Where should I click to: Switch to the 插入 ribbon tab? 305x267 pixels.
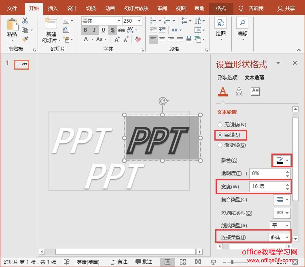53,9
